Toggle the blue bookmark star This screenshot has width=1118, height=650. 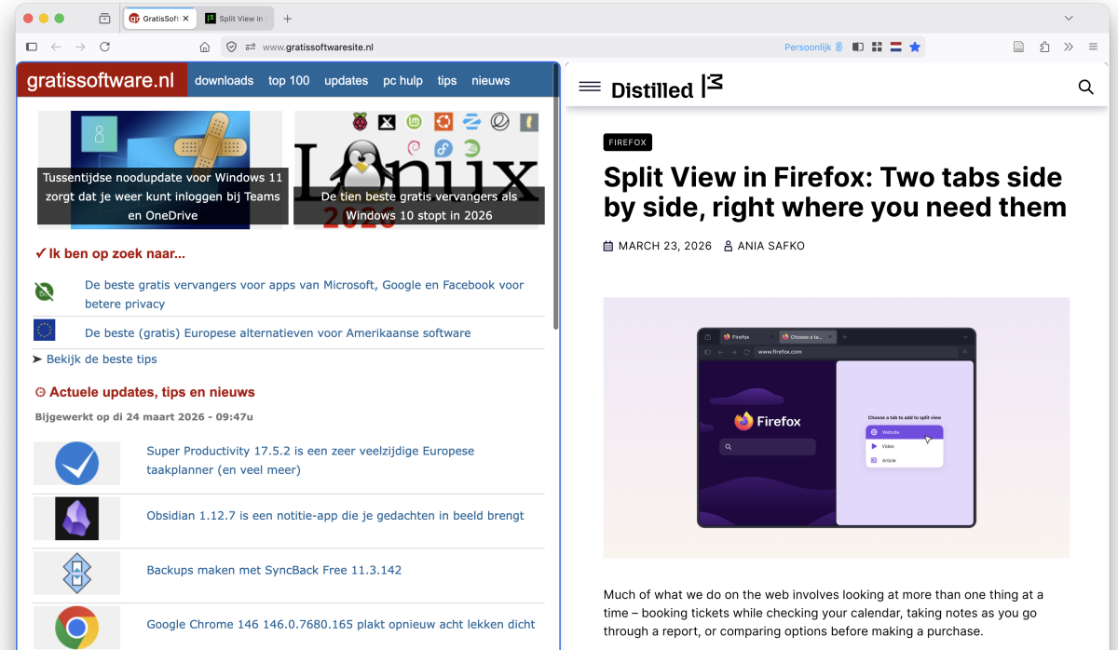[x=915, y=47]
